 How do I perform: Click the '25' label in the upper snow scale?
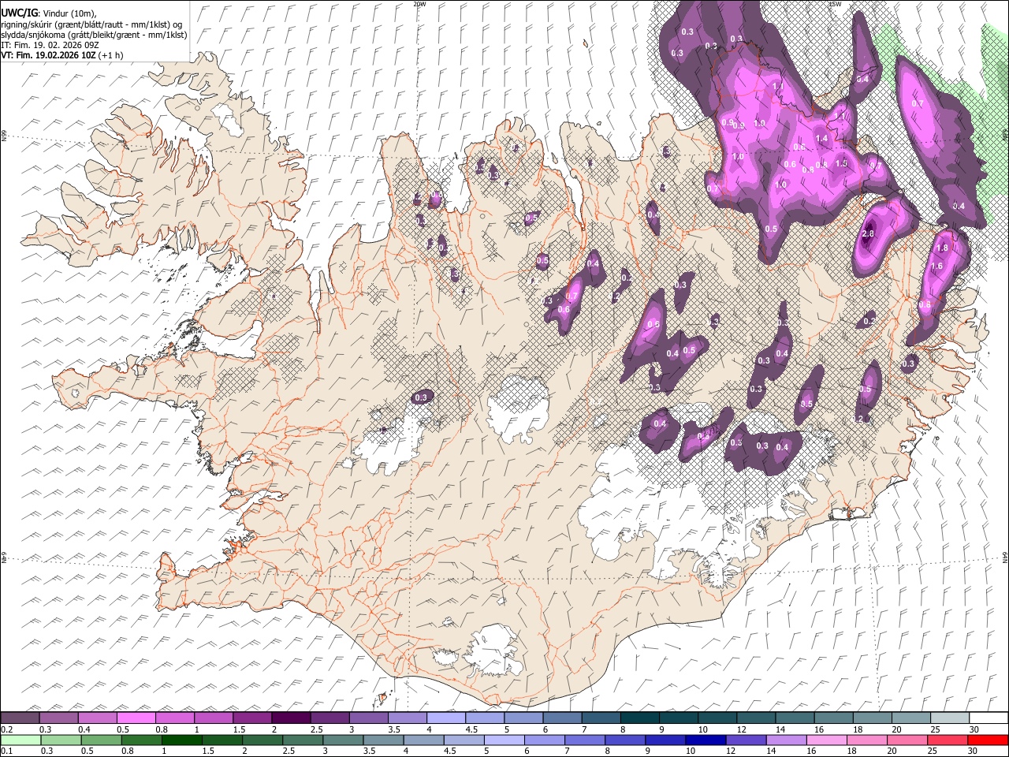point(935,729)
